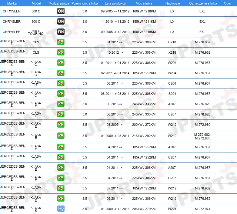This screenshot has height=214, width=237.
Task: Click the PB icon in A207 3.0 245kW row
Action: tap(61, 104)
